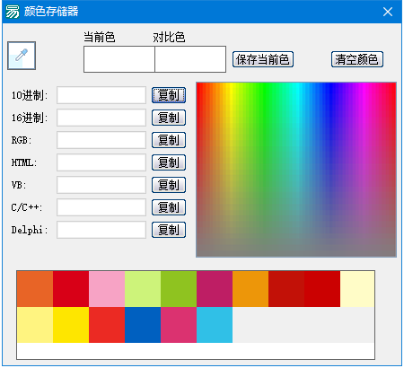
Task: Close the 颜色存储器 window
Action: [x=388, y=12]
